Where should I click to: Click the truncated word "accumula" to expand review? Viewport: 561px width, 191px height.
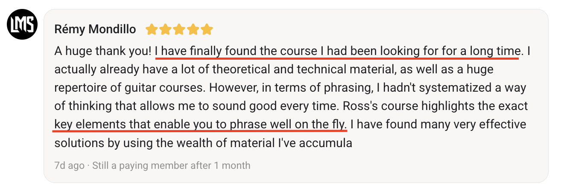[324, 143]
